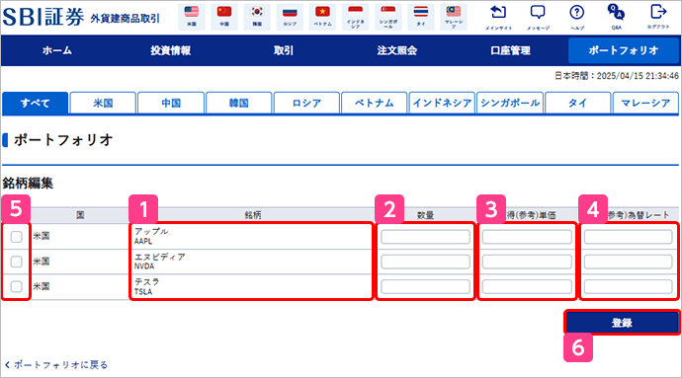Switch to the 米国 tab
The height and width of the screenshot is (378, 682).
click(x=103, y=103)
